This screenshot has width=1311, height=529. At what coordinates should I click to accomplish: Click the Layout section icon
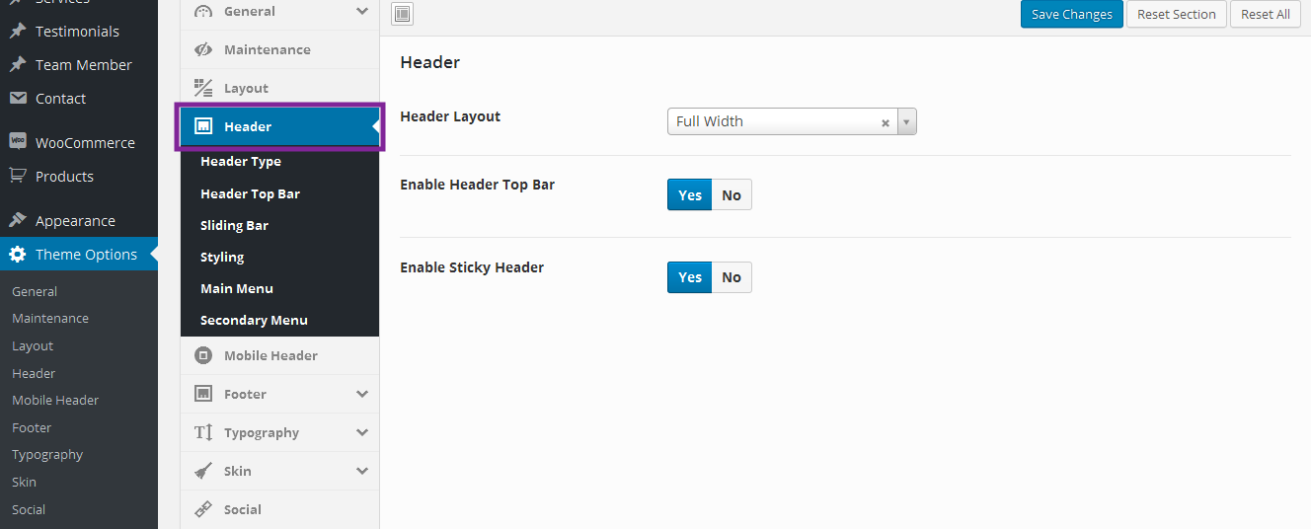pyautogui.click(x=203, y=88)
